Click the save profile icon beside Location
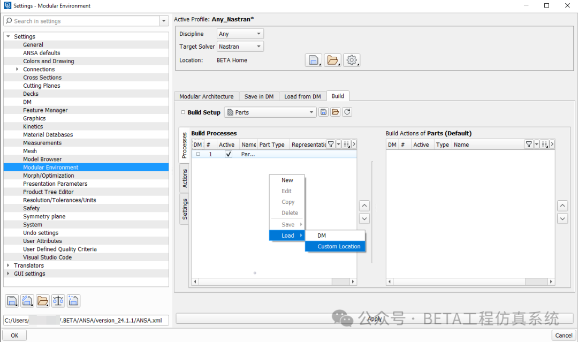 313,60
